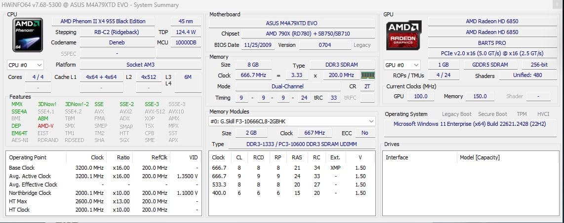Screen dimensions: 564x223
Task: Click the 3DNow!-2 feature label
Action: (x=77, y=104)
